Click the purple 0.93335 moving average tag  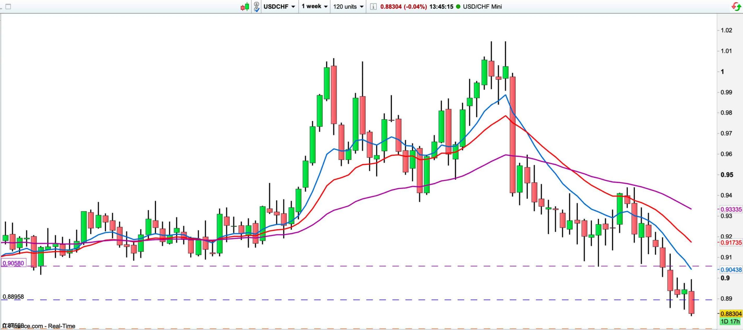point(731,209)
